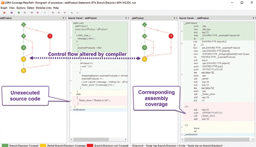
Task: Select yellow node 6 in addProduct flowgraph
Action: 24,71
